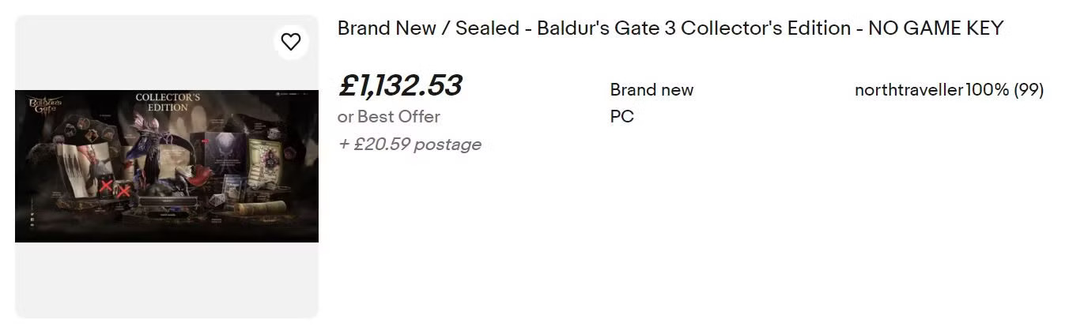
Task: Click the right red X mark in image
Action: click(123, 191)
